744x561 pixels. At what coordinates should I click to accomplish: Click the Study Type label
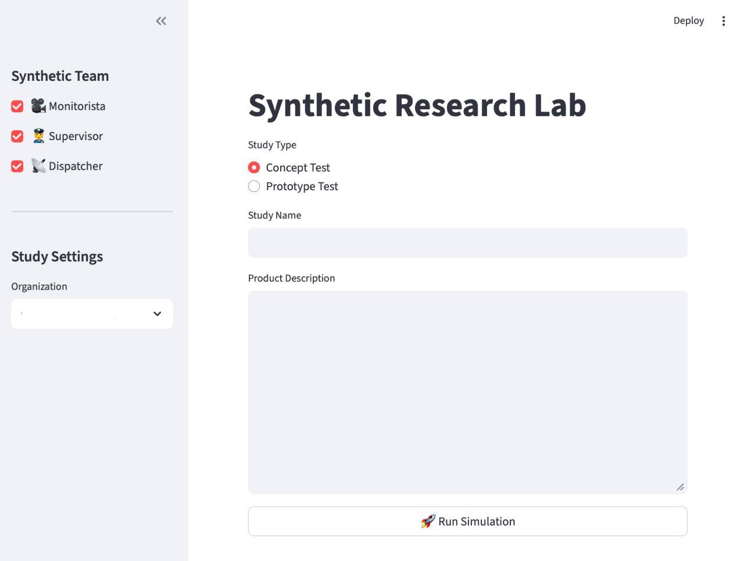272,145
